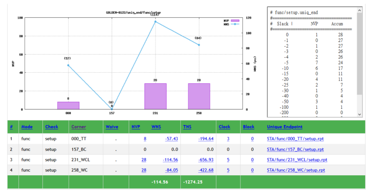
Task: Sort by NVP column header
Action: pos(136,127)
